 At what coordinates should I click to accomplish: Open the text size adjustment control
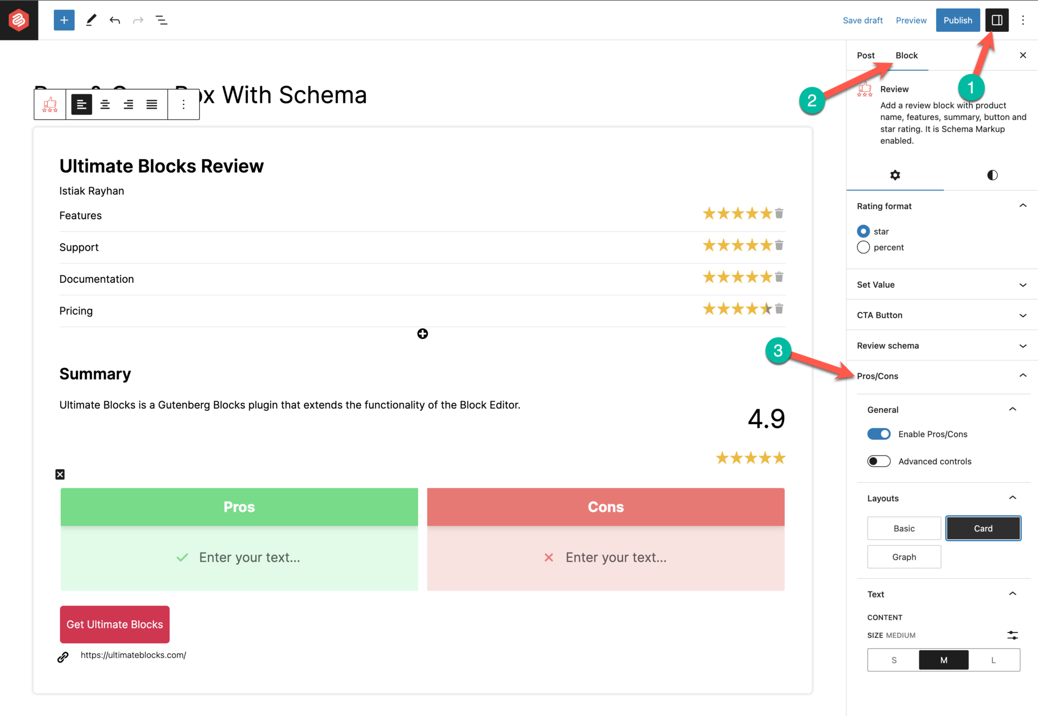(1012, 635)
